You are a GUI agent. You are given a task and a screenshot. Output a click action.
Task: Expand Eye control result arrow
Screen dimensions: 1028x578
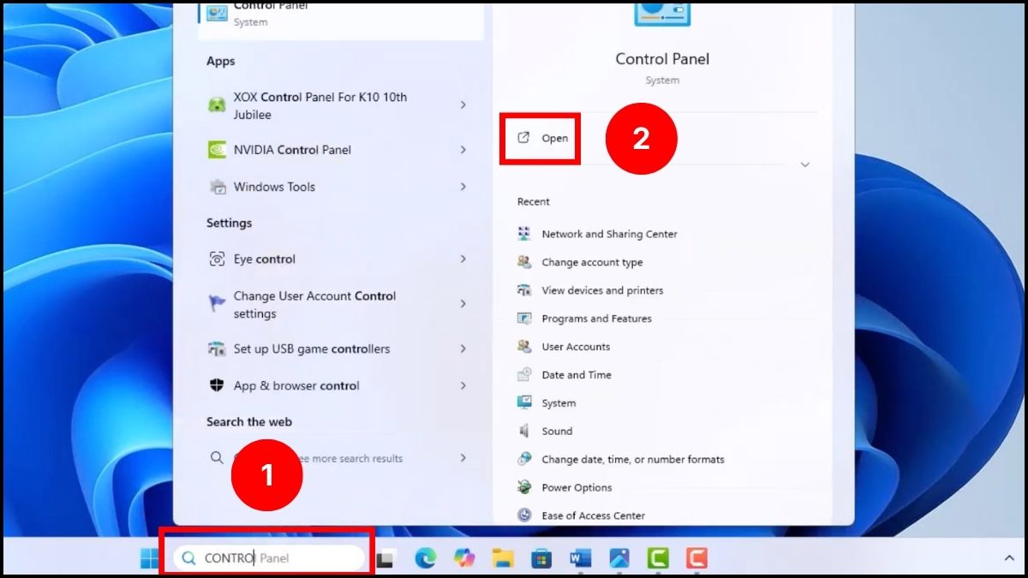tap(463, 259)
